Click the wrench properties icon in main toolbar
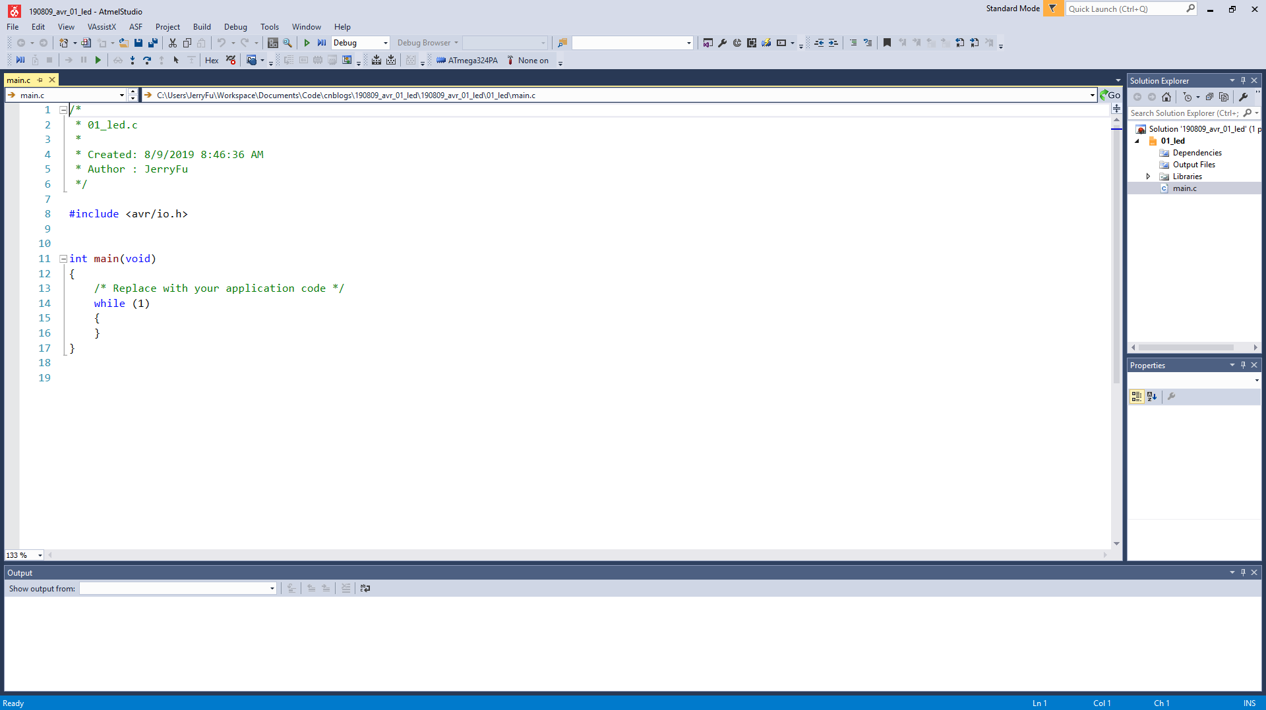 [723, 43]
